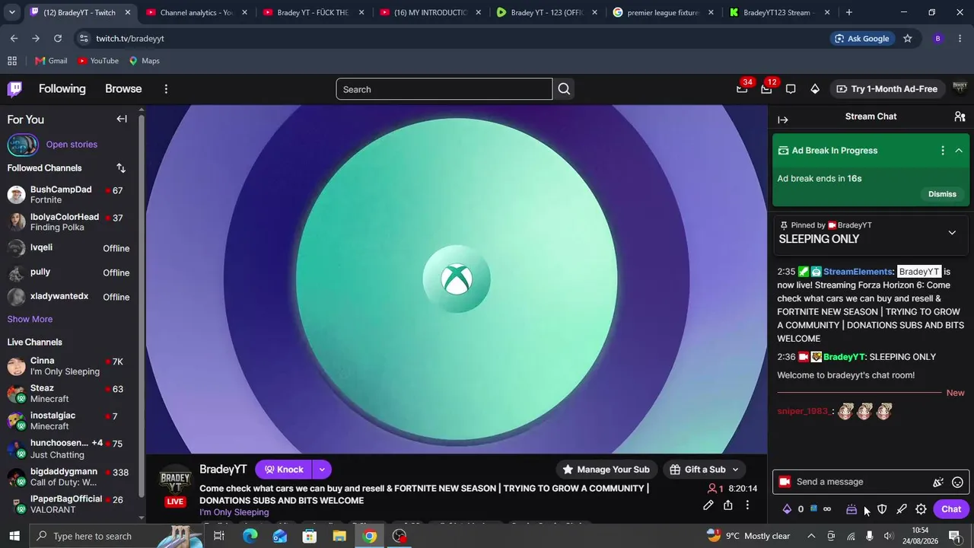Viewport: 974px width, 548px height.
Task: Open the Knock button dropdown arrow
Action: 322,470
